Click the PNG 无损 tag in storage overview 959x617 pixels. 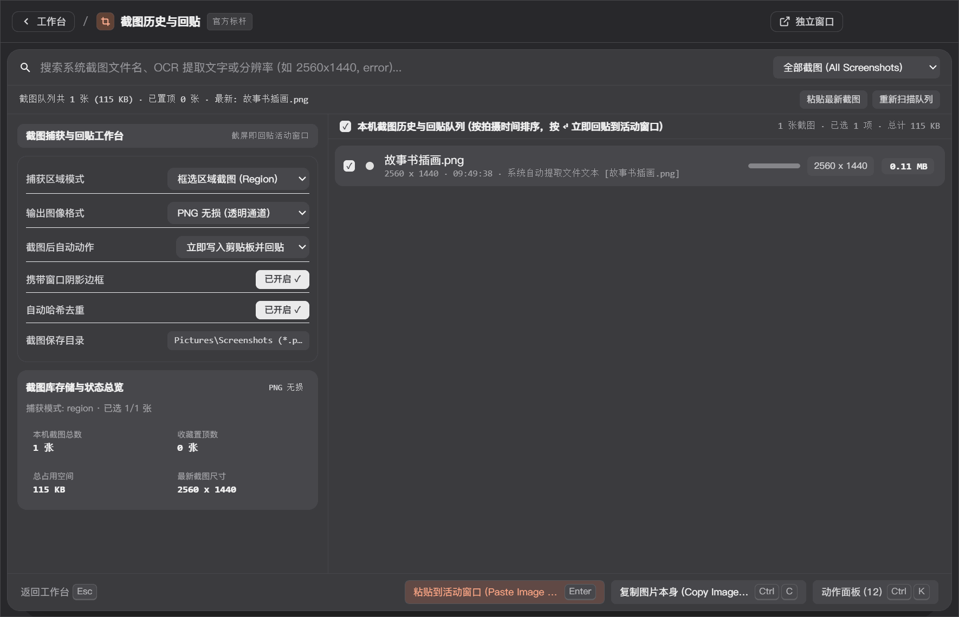pos(286,388)
